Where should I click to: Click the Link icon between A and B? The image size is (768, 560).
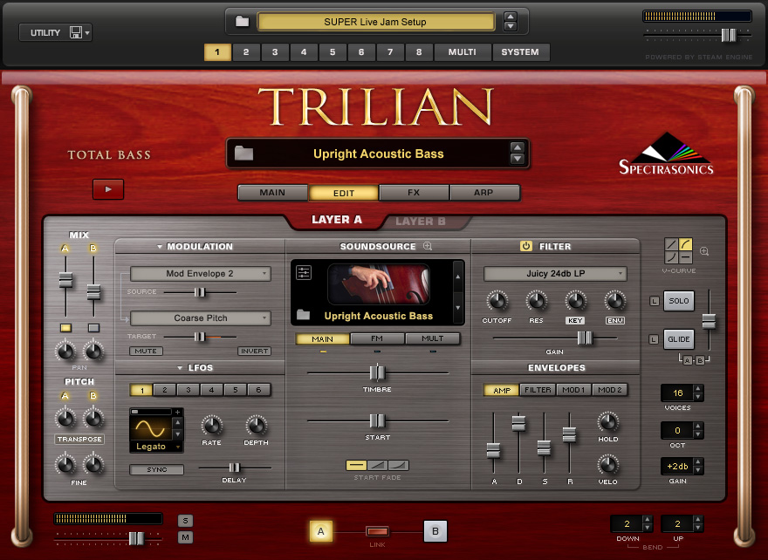(x=377, y=531)
